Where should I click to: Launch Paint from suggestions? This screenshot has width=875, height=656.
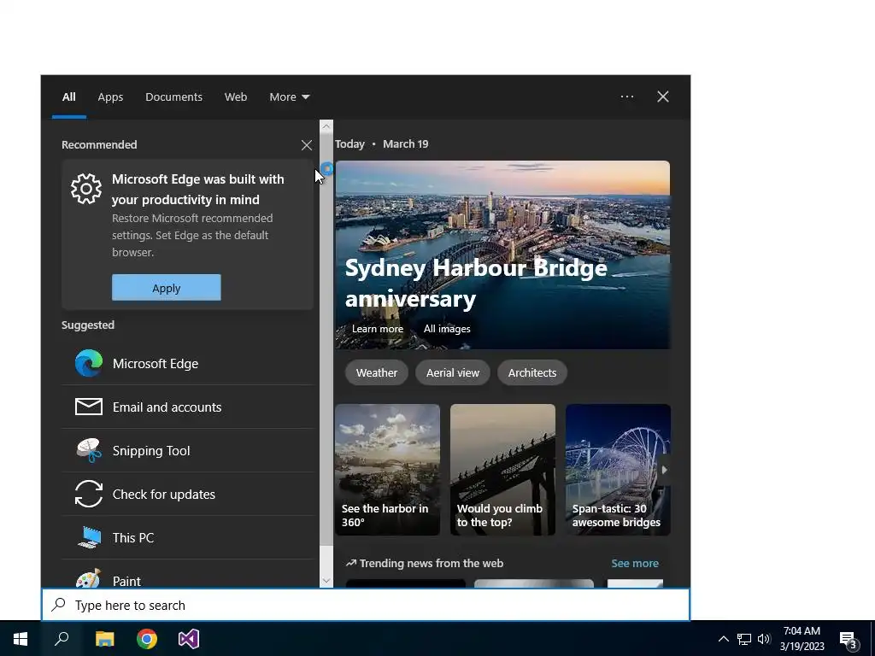point(188,577)
